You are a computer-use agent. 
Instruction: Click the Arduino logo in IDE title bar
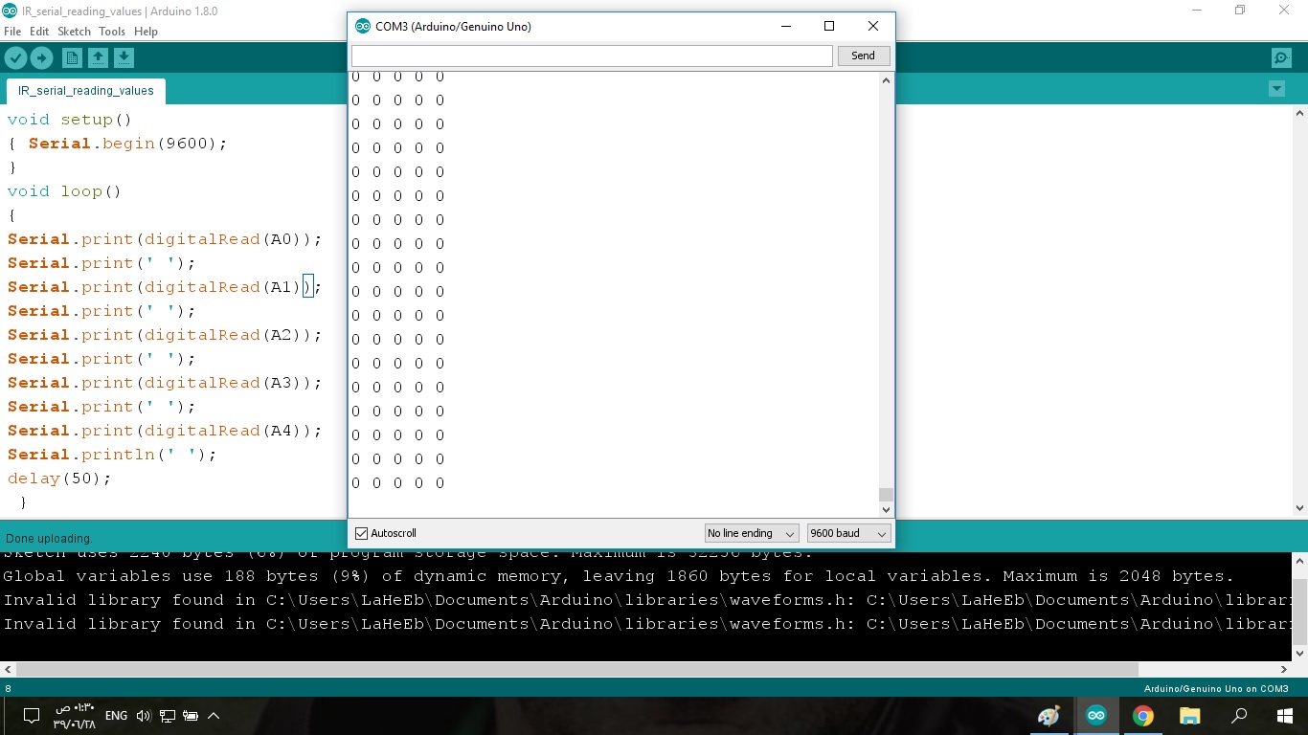click(x=10, y=11)
